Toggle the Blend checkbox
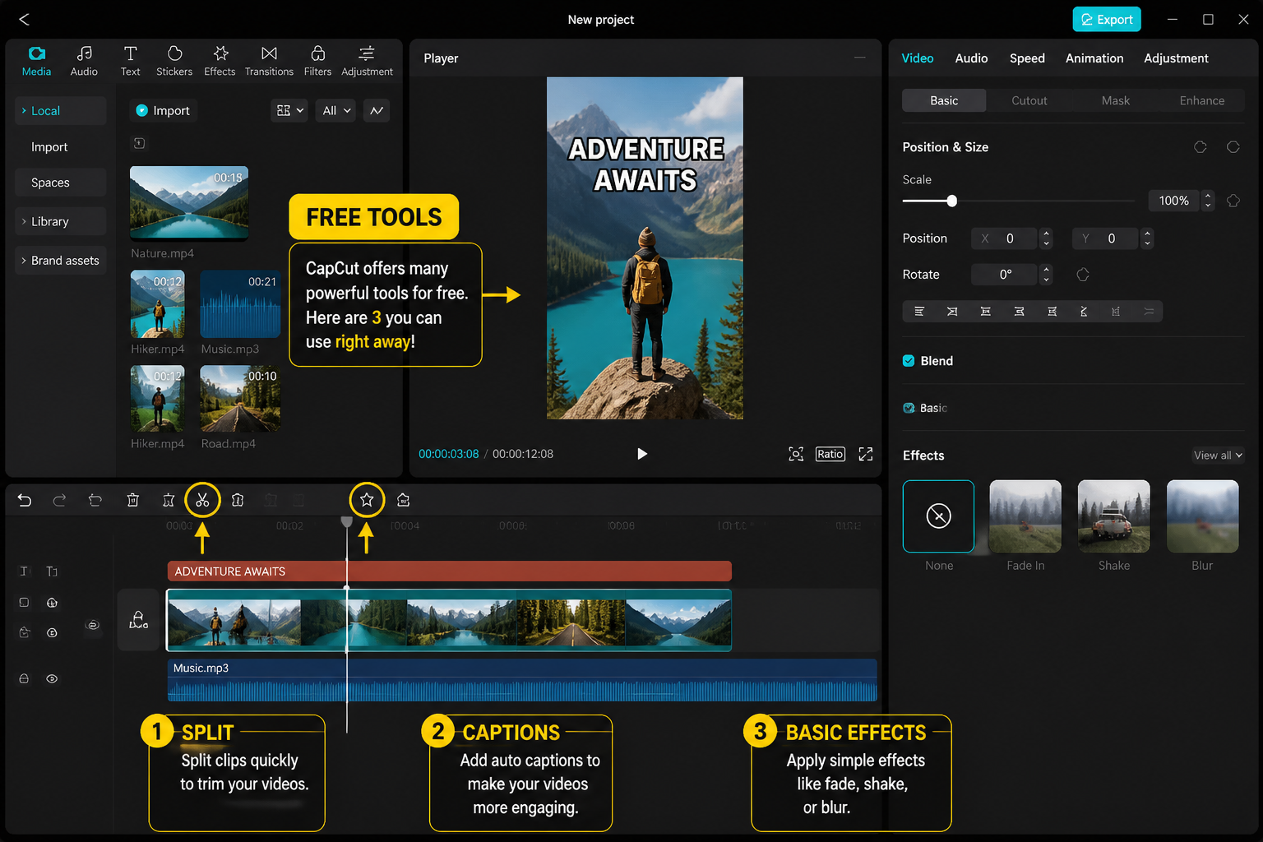 [909, 361]
